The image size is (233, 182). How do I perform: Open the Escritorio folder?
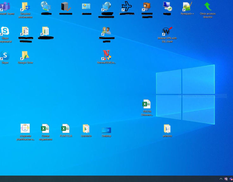86,129
